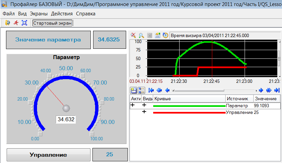Click the Значение параметра label box
Viewport: 282px width, 163px height.
48,40
